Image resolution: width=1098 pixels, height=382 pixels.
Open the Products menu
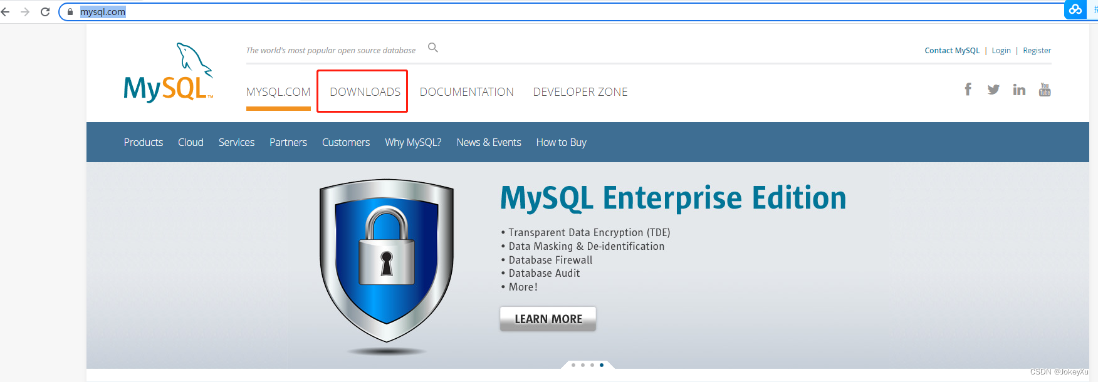point(144,142)
